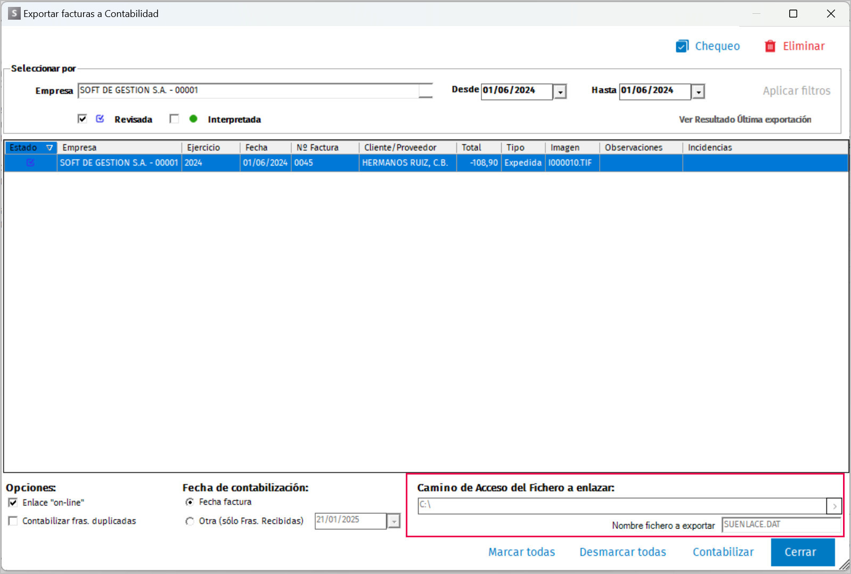Click the Estado column filter funnel icon
The image size is (851, 574).
tap(50, 148)
